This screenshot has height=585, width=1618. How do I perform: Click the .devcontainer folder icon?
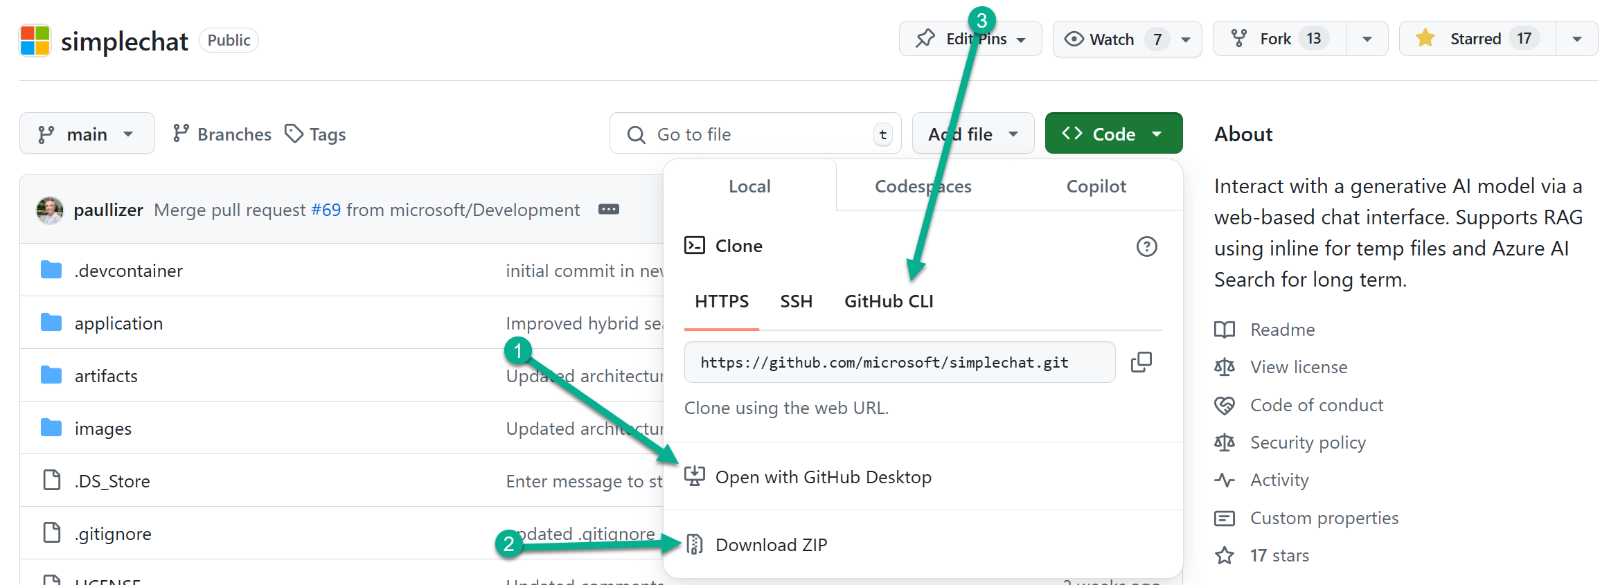coord(51,270)
